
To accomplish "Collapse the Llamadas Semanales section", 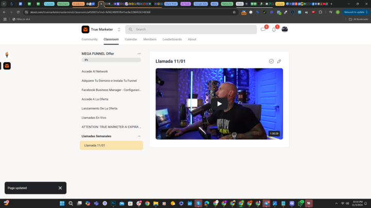I will click(x=139, y=136).
